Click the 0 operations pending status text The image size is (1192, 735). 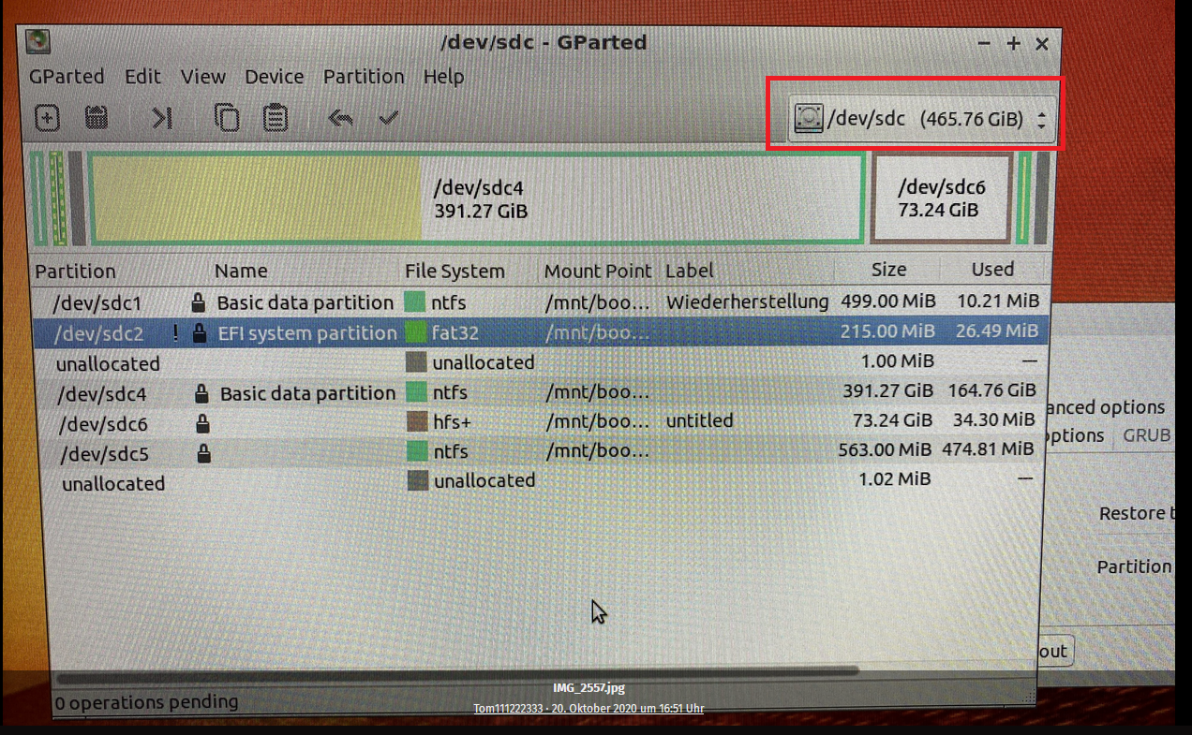tap(146, 701)
